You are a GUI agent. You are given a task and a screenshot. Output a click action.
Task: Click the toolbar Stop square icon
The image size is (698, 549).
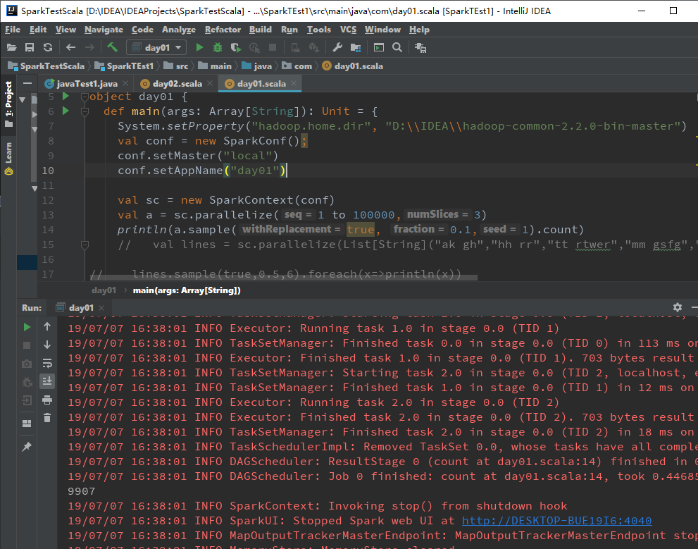pos(273,47)
